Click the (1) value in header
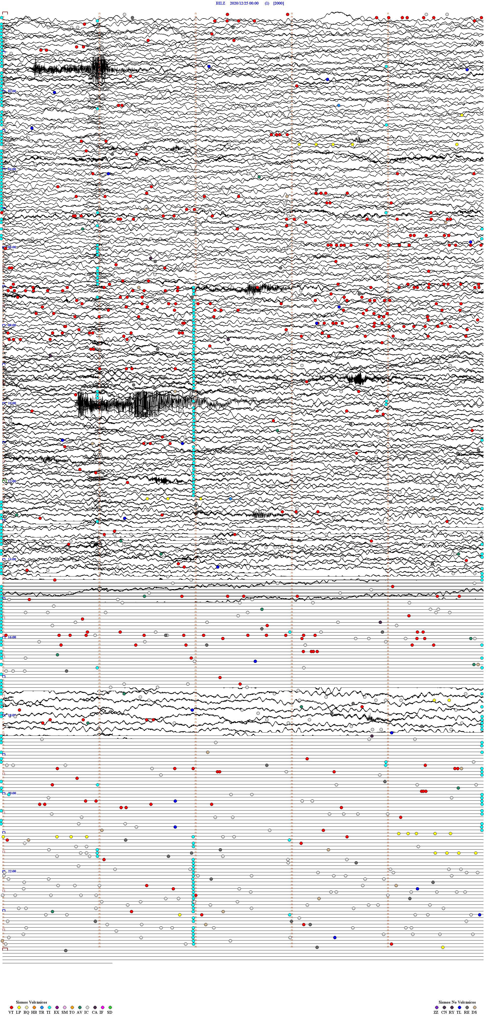 click(x=267, y=3)
